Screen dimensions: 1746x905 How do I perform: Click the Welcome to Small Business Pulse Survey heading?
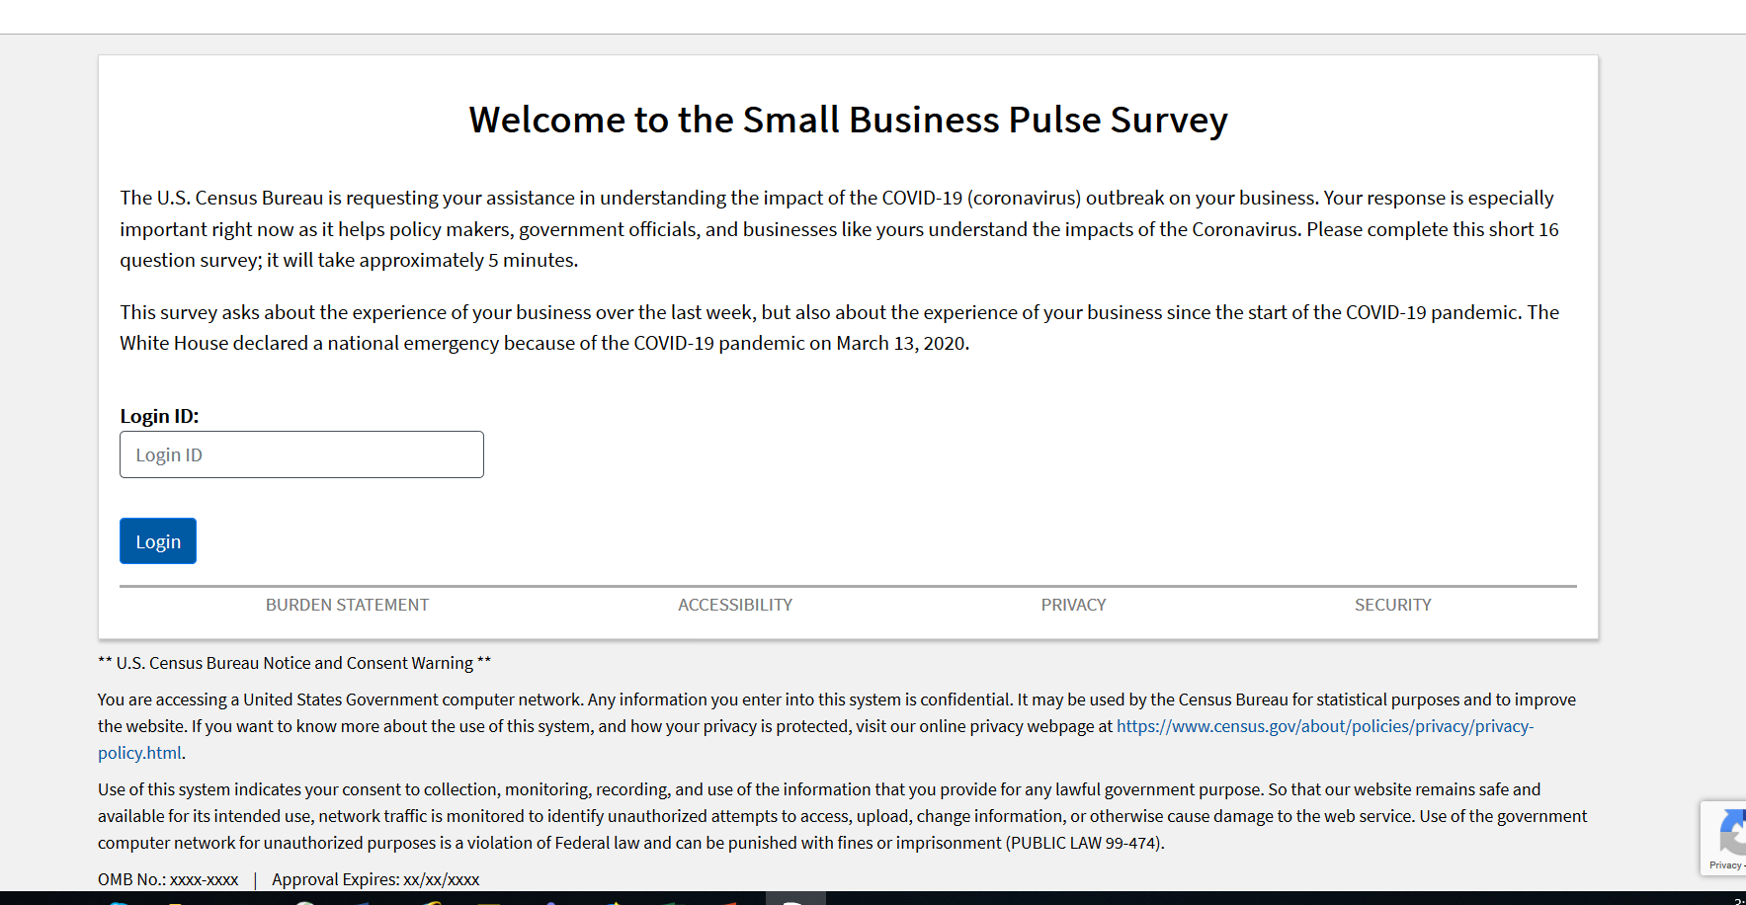pyautogui.click(x=848, y=120)
